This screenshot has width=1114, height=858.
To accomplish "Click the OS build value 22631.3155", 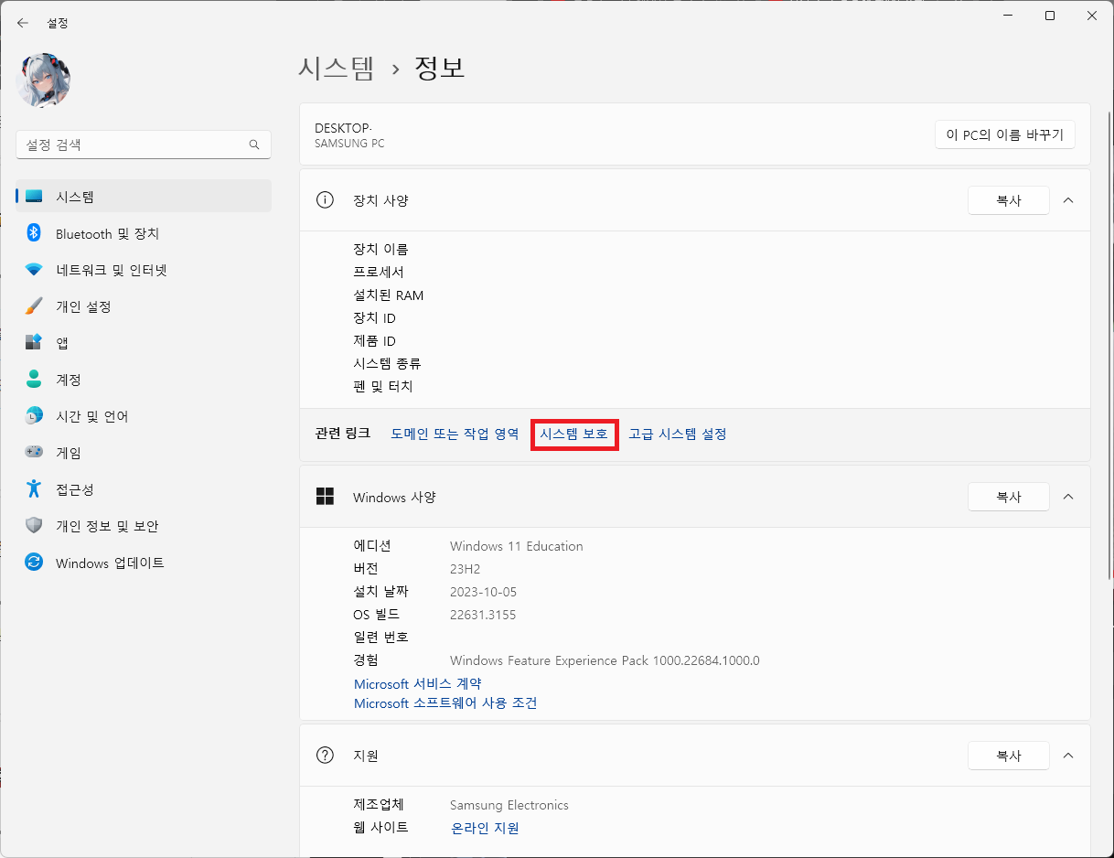I will (x=483, y=615).
